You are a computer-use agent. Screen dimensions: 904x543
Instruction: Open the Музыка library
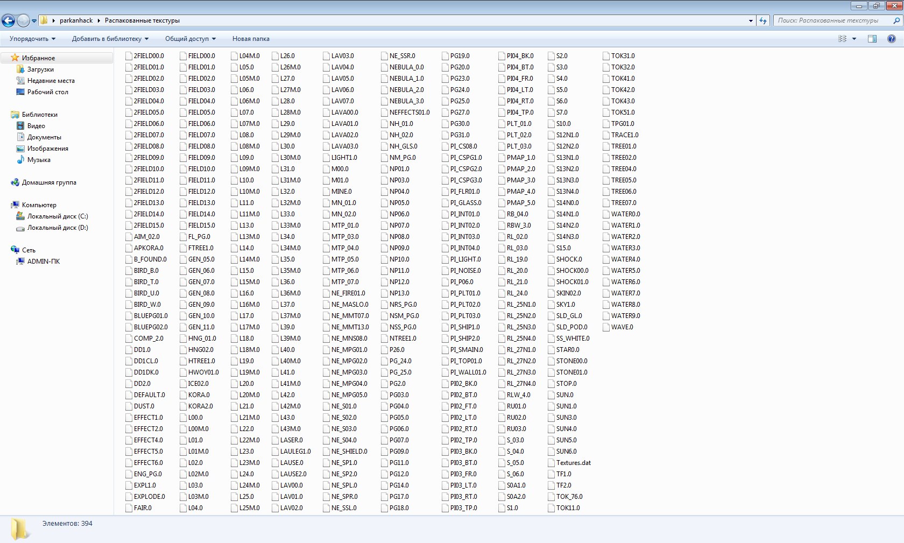(x=39, y=160)
